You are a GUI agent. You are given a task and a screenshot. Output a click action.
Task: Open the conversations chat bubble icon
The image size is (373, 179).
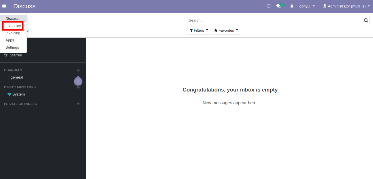click(278, 6)
